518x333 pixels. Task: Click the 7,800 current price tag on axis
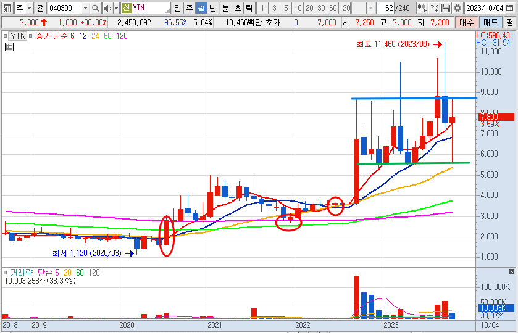(496, 117)
